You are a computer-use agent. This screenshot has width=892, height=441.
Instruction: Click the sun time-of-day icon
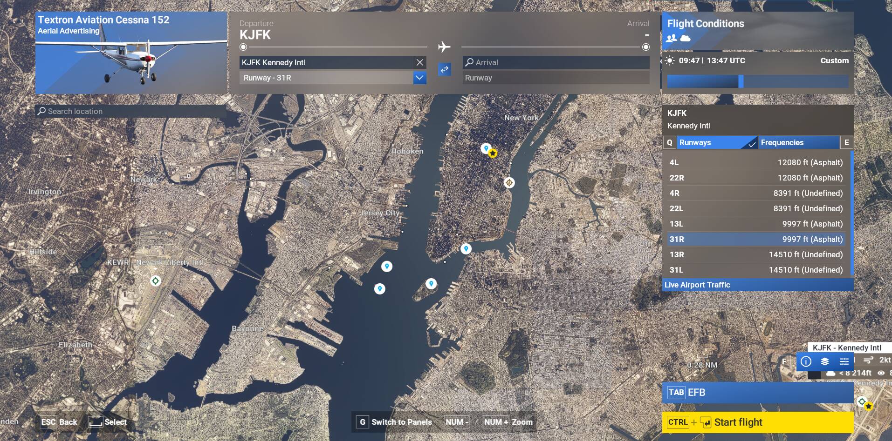point(670,60)
